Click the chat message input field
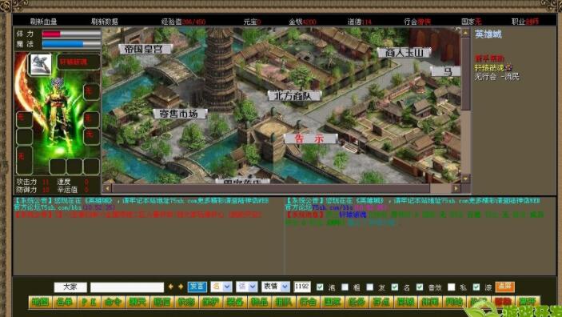Screen dimensions: 562x317 pyautogui.click(x=127, y=287)
